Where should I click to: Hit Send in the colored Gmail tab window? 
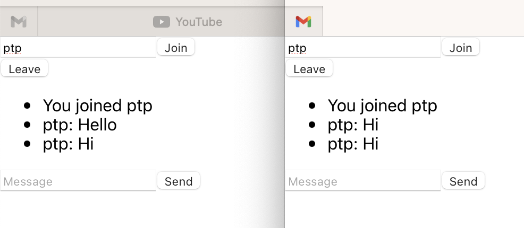(x=463, y=181)
